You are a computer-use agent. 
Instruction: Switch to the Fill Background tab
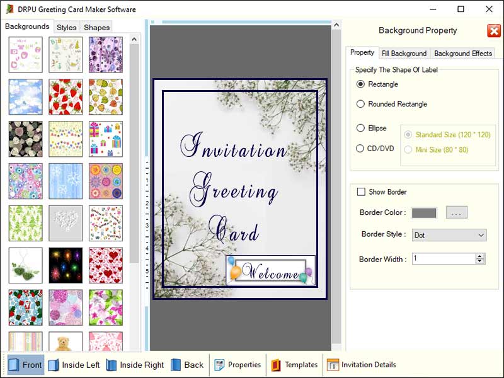(404, 54)
